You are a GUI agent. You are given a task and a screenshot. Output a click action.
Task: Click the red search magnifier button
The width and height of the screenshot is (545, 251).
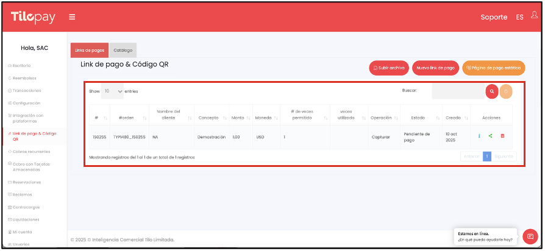click(491, 91)
